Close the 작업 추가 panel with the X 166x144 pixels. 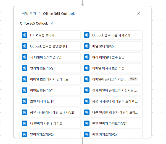coord(139,14)
